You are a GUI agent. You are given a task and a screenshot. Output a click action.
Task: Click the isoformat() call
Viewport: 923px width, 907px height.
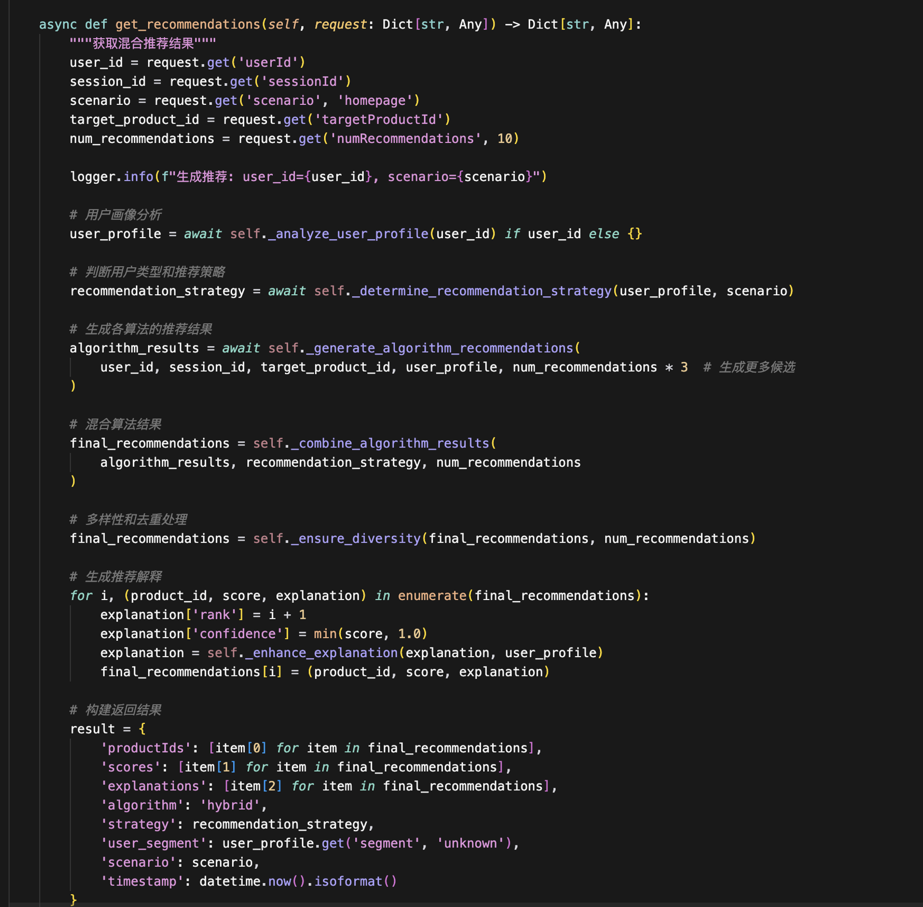[356, 881]
